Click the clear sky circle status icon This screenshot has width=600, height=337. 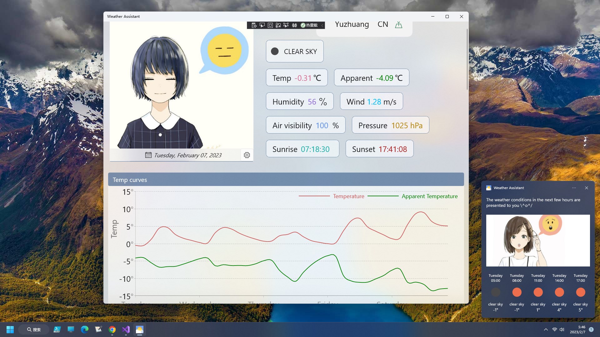[x=275, y=51]
